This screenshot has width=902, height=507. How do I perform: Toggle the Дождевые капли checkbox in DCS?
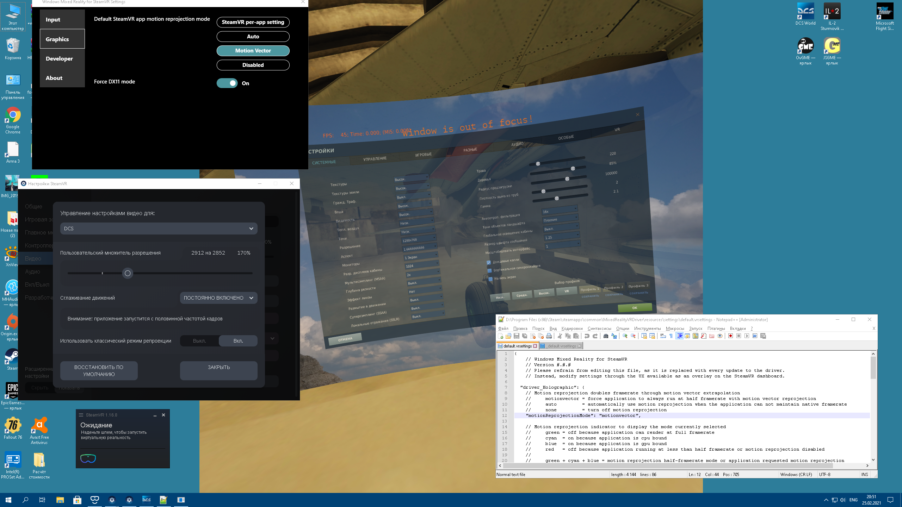tap(489, 262)
